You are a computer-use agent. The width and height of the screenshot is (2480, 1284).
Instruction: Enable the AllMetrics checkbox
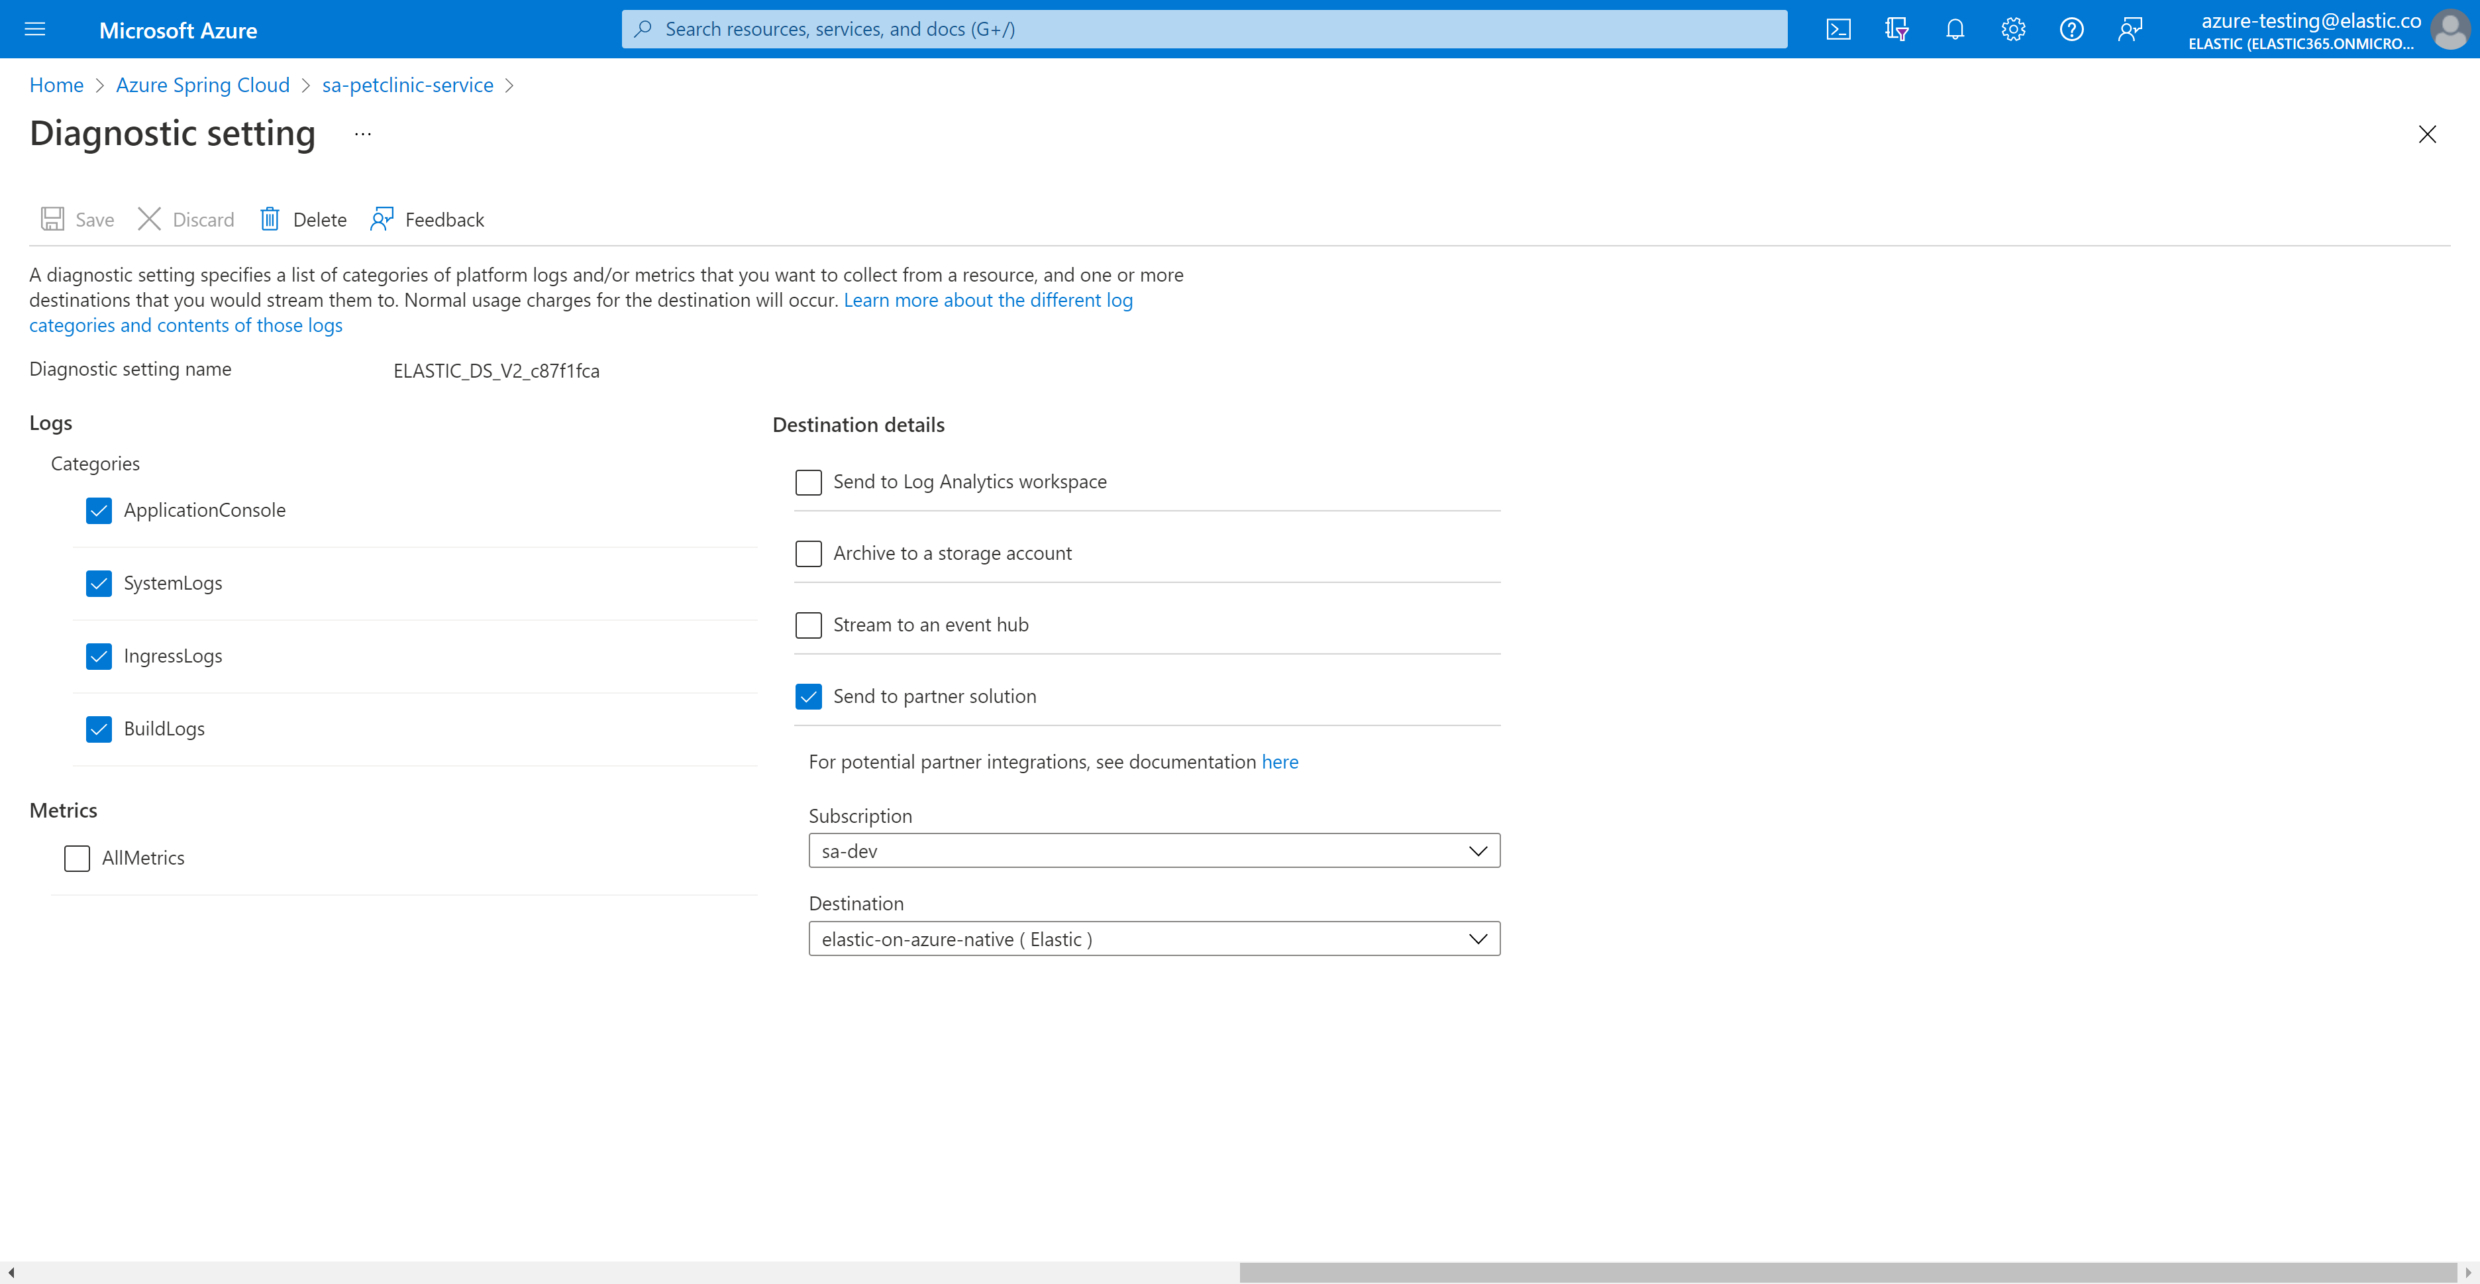point(77,858)
